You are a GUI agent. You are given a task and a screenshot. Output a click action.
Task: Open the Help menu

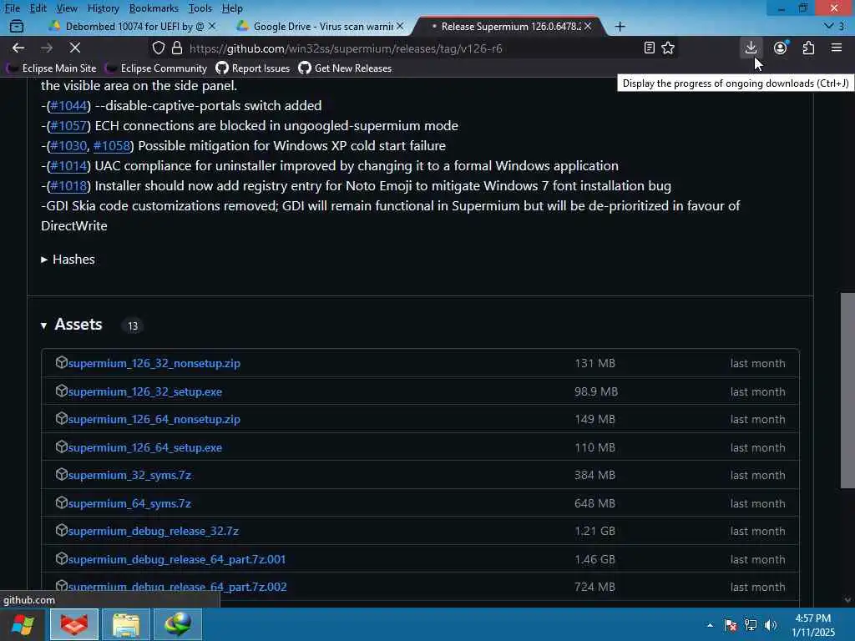click(x=232, y=8)
